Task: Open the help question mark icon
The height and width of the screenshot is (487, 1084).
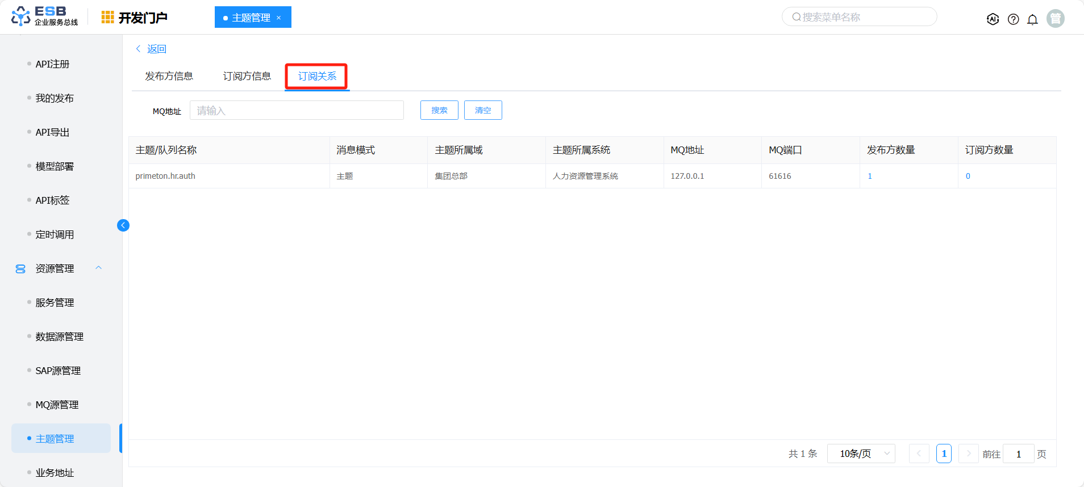Action: [1013, 19]
